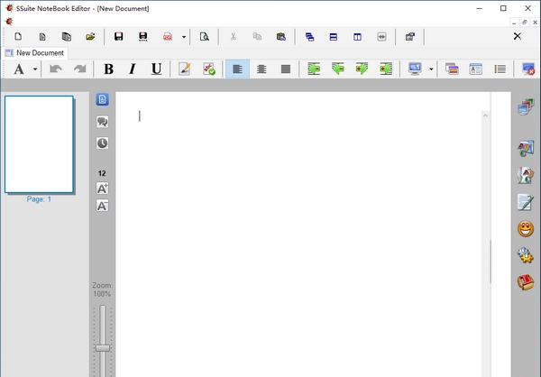Select the left align text button
Image resolution: width=541 pixels, height=377 pixels.
tap(237, 69)
